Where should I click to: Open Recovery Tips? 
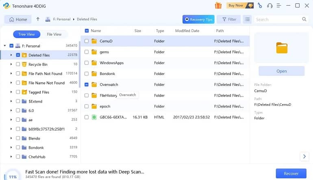198,19
